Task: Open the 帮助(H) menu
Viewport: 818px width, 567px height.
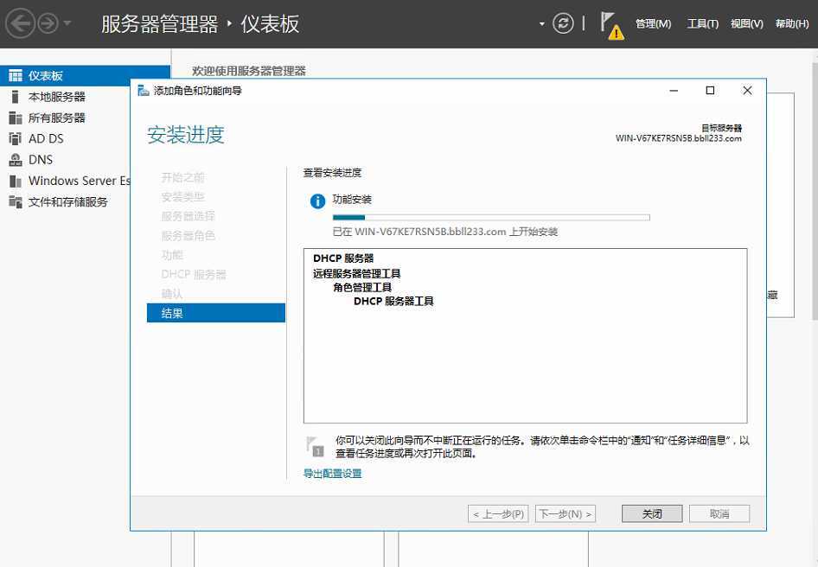Action: (x=791, y=23)
